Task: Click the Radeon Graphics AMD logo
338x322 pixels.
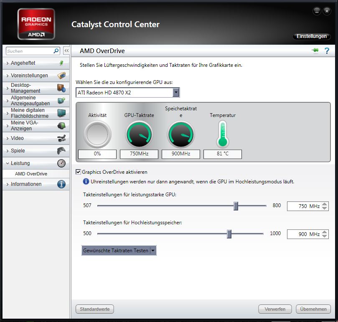Action: coord(36,24)
